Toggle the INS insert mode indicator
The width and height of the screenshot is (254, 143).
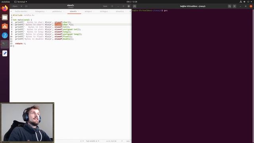click(x=128, y=141)
